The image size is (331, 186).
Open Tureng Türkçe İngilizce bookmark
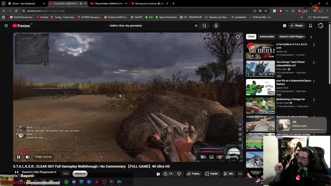tap(63, 17)
